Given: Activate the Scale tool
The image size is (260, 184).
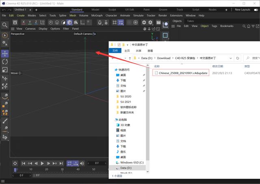Looking at the screenshot, I should (x=5, y=70).
